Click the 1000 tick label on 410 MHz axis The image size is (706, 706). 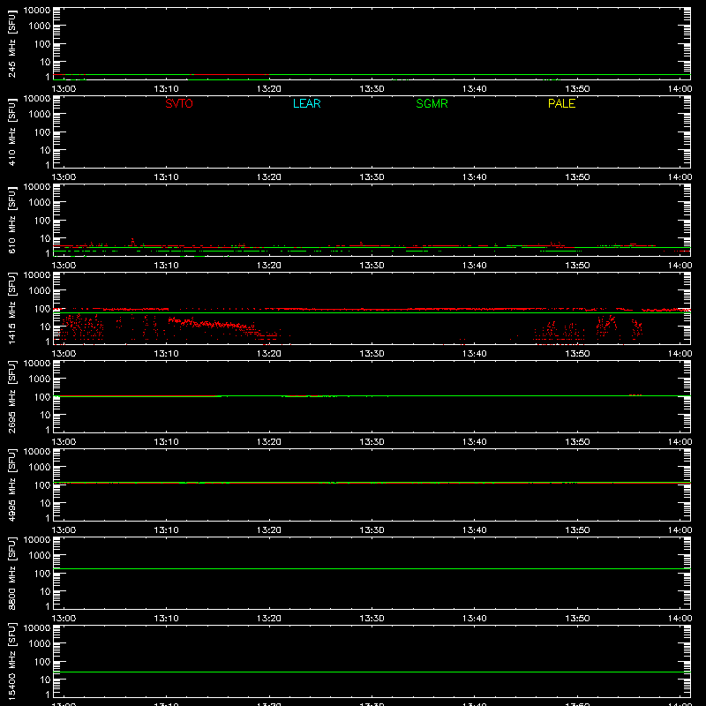pos(40,115)
